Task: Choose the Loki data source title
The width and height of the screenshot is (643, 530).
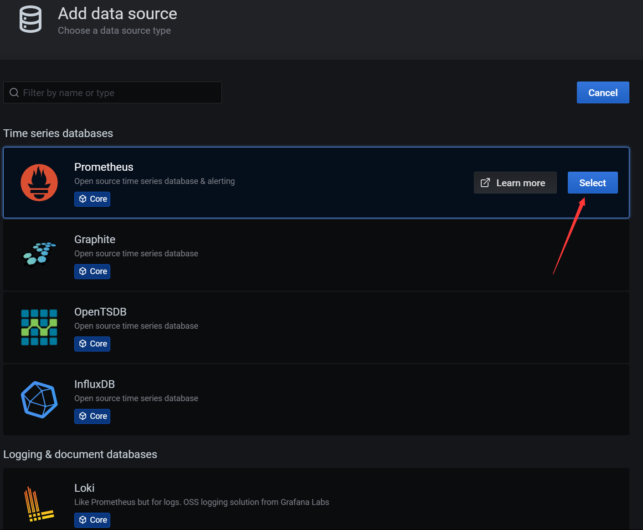Action: (x=84, y=488)
